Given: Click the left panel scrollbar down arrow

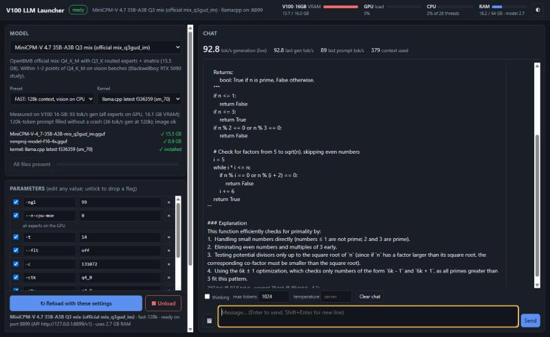Looking at the screenshot, I should coord(190,329).
